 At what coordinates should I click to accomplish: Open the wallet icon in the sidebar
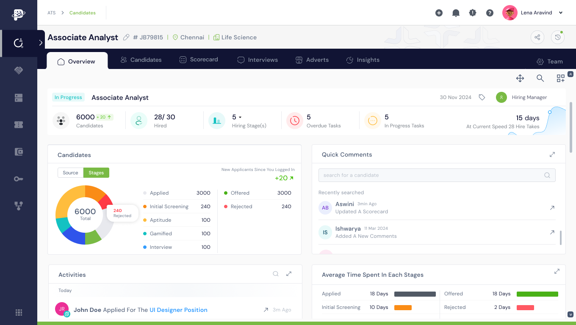point(19,151)
